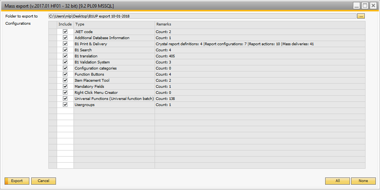Toggle the Usergroups include checkbox
The height and width of the screenshot is (190, 380).
(65, 104)
